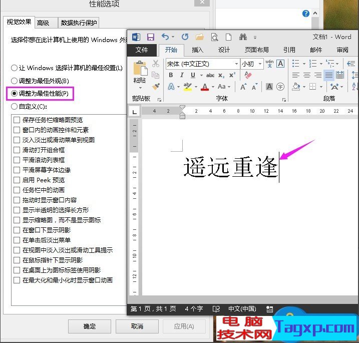The width and height of the screenshot is (359, 343).
Task: Apply distributed alignment
Action: 340,75
